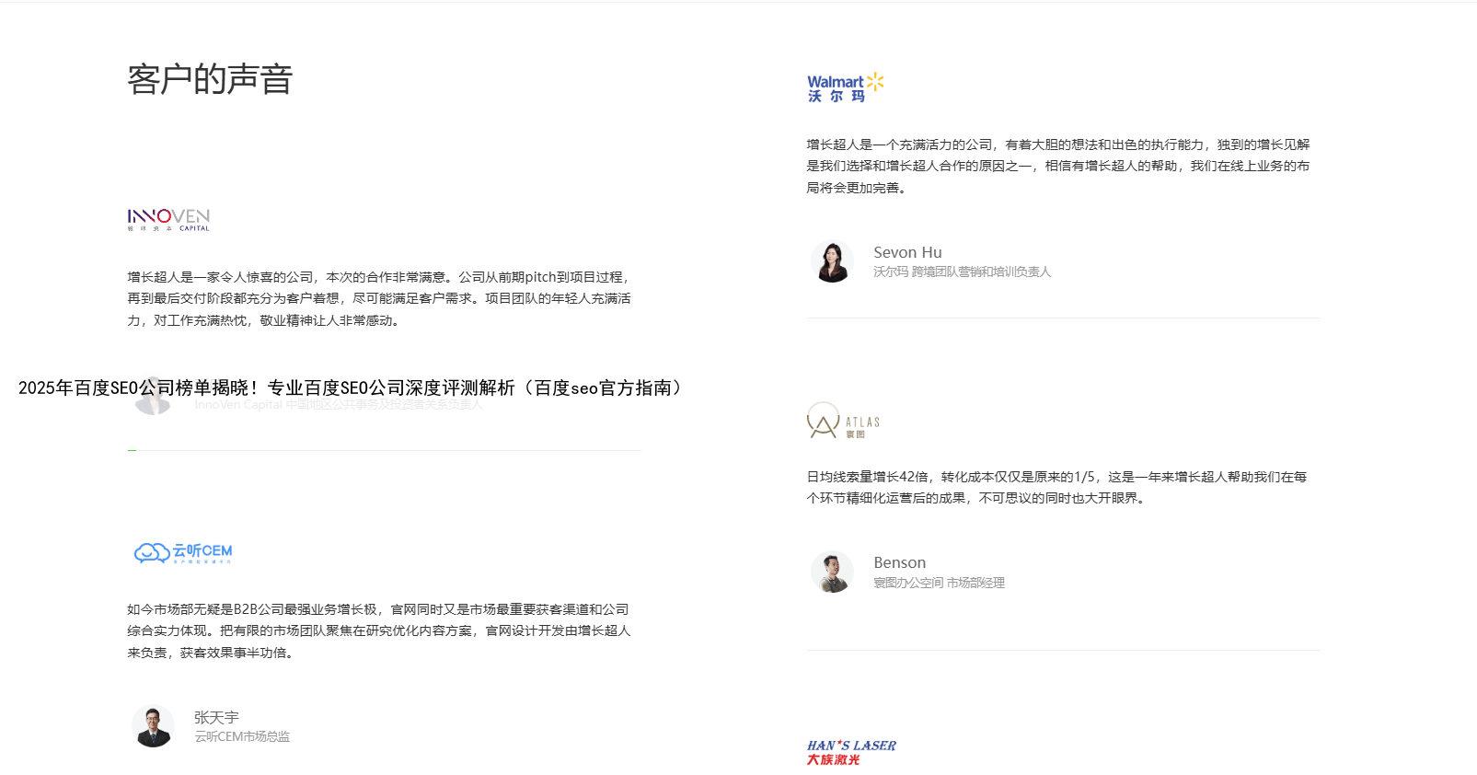
Task: Click the Walmart testimonial paragraph
Action: pyautogui.click(x=1058, y=166)
